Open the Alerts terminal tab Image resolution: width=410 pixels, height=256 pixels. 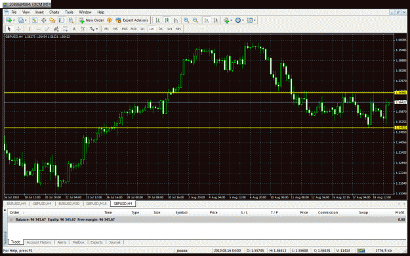[x=62, y=242]
